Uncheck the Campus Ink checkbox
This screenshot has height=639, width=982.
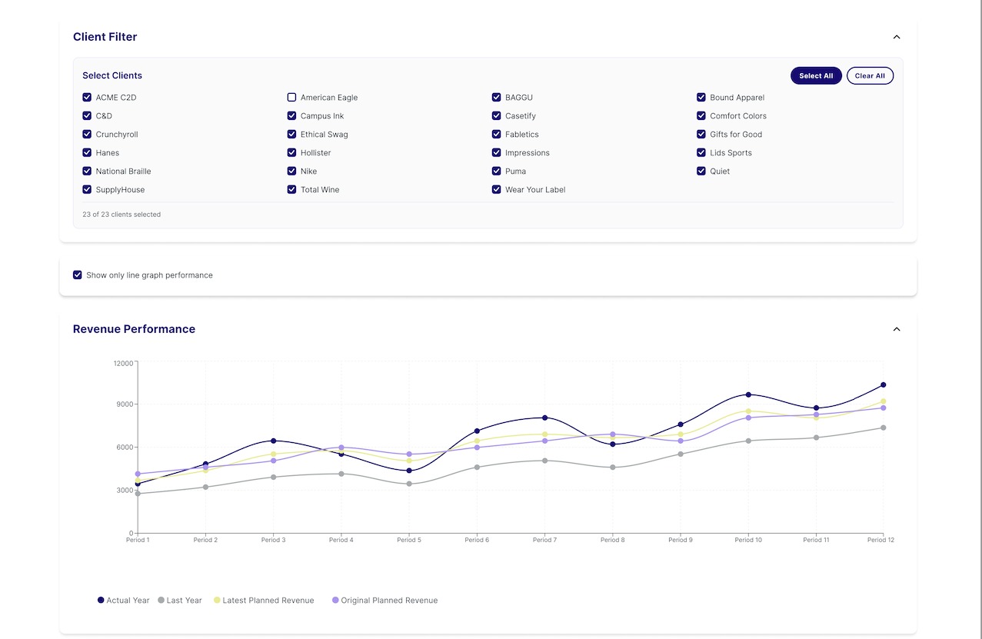point(291,116)
